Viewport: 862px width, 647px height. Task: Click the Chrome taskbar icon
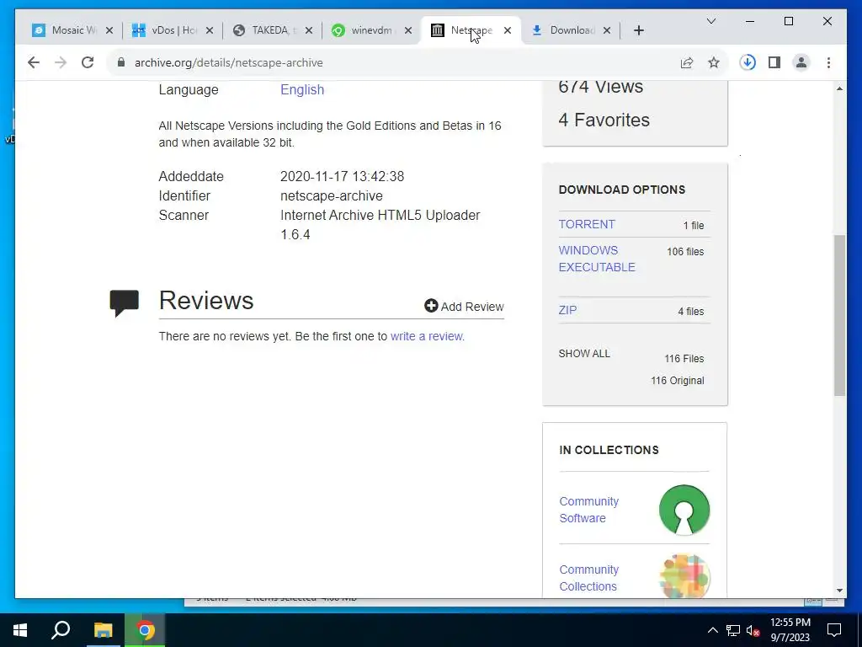pyautogui.click(x=145, y=630)
